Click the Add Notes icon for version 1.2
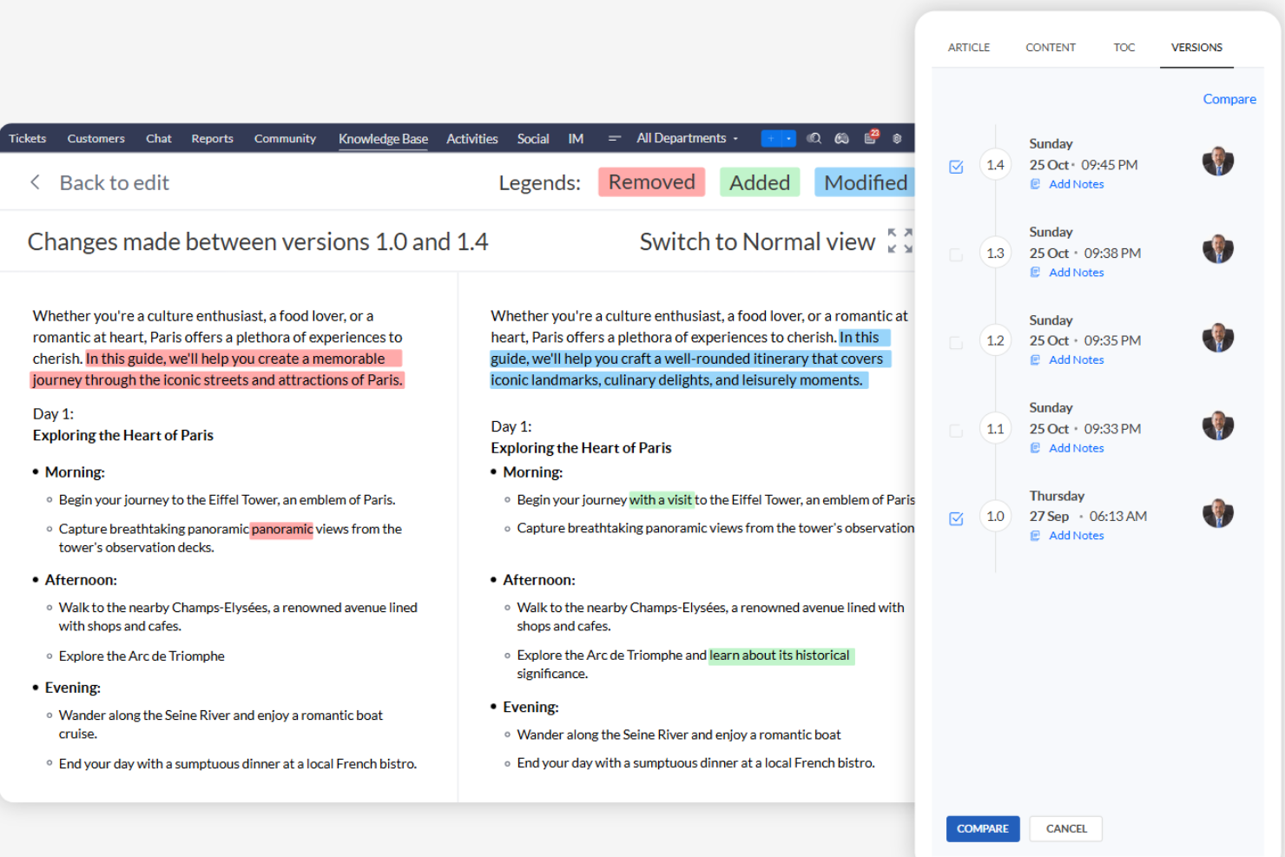This screenshot has height=857, width=1285. 1035,359
